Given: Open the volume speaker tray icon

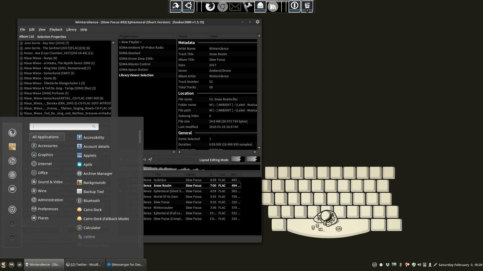Looking at the screenshot, I should (x=420, y=265).
